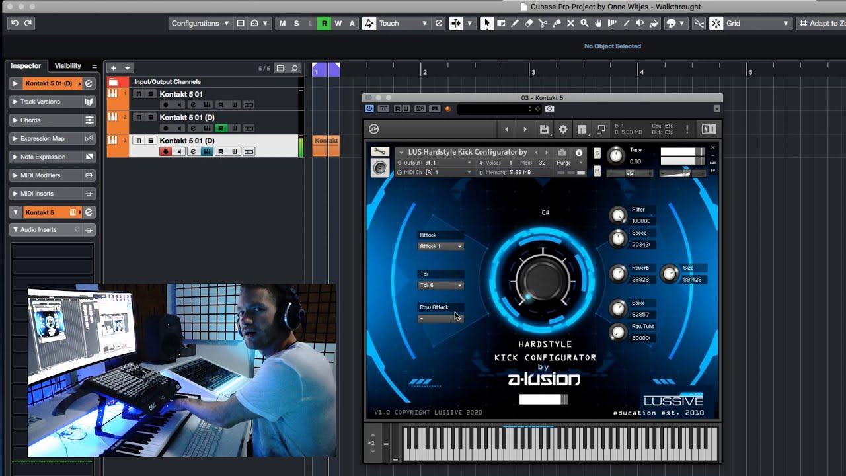The width and height of the screenshot is (846, 476).
Task: Click the Kontakt region on track 3
Action: click(x=327, y=145)
